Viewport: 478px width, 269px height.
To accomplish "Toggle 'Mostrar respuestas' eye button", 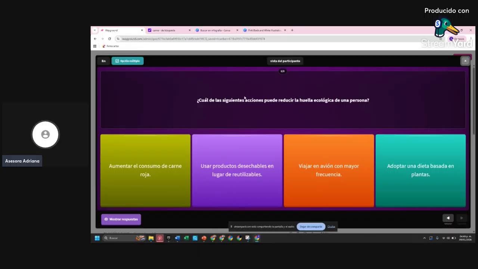I will tap(121, 219).
